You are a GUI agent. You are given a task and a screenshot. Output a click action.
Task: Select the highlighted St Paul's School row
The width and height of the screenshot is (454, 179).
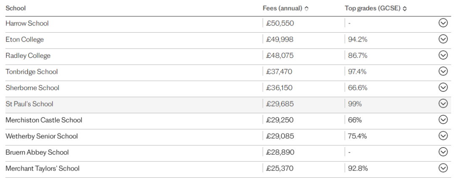[x=227, y=104]
